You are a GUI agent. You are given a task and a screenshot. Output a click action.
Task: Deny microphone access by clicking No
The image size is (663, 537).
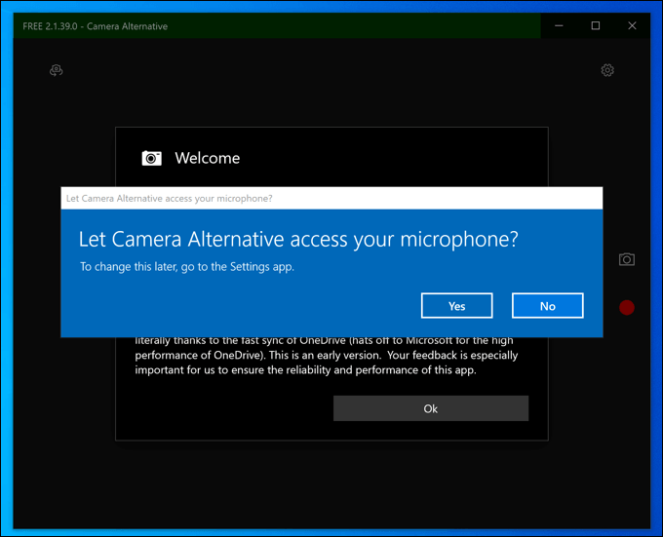[547, 306]
